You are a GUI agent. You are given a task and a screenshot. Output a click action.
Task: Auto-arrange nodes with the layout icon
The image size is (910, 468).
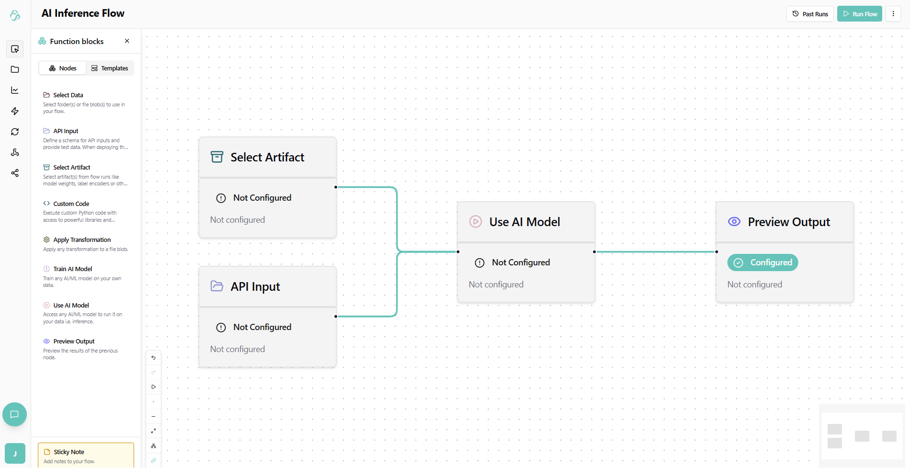153,446
